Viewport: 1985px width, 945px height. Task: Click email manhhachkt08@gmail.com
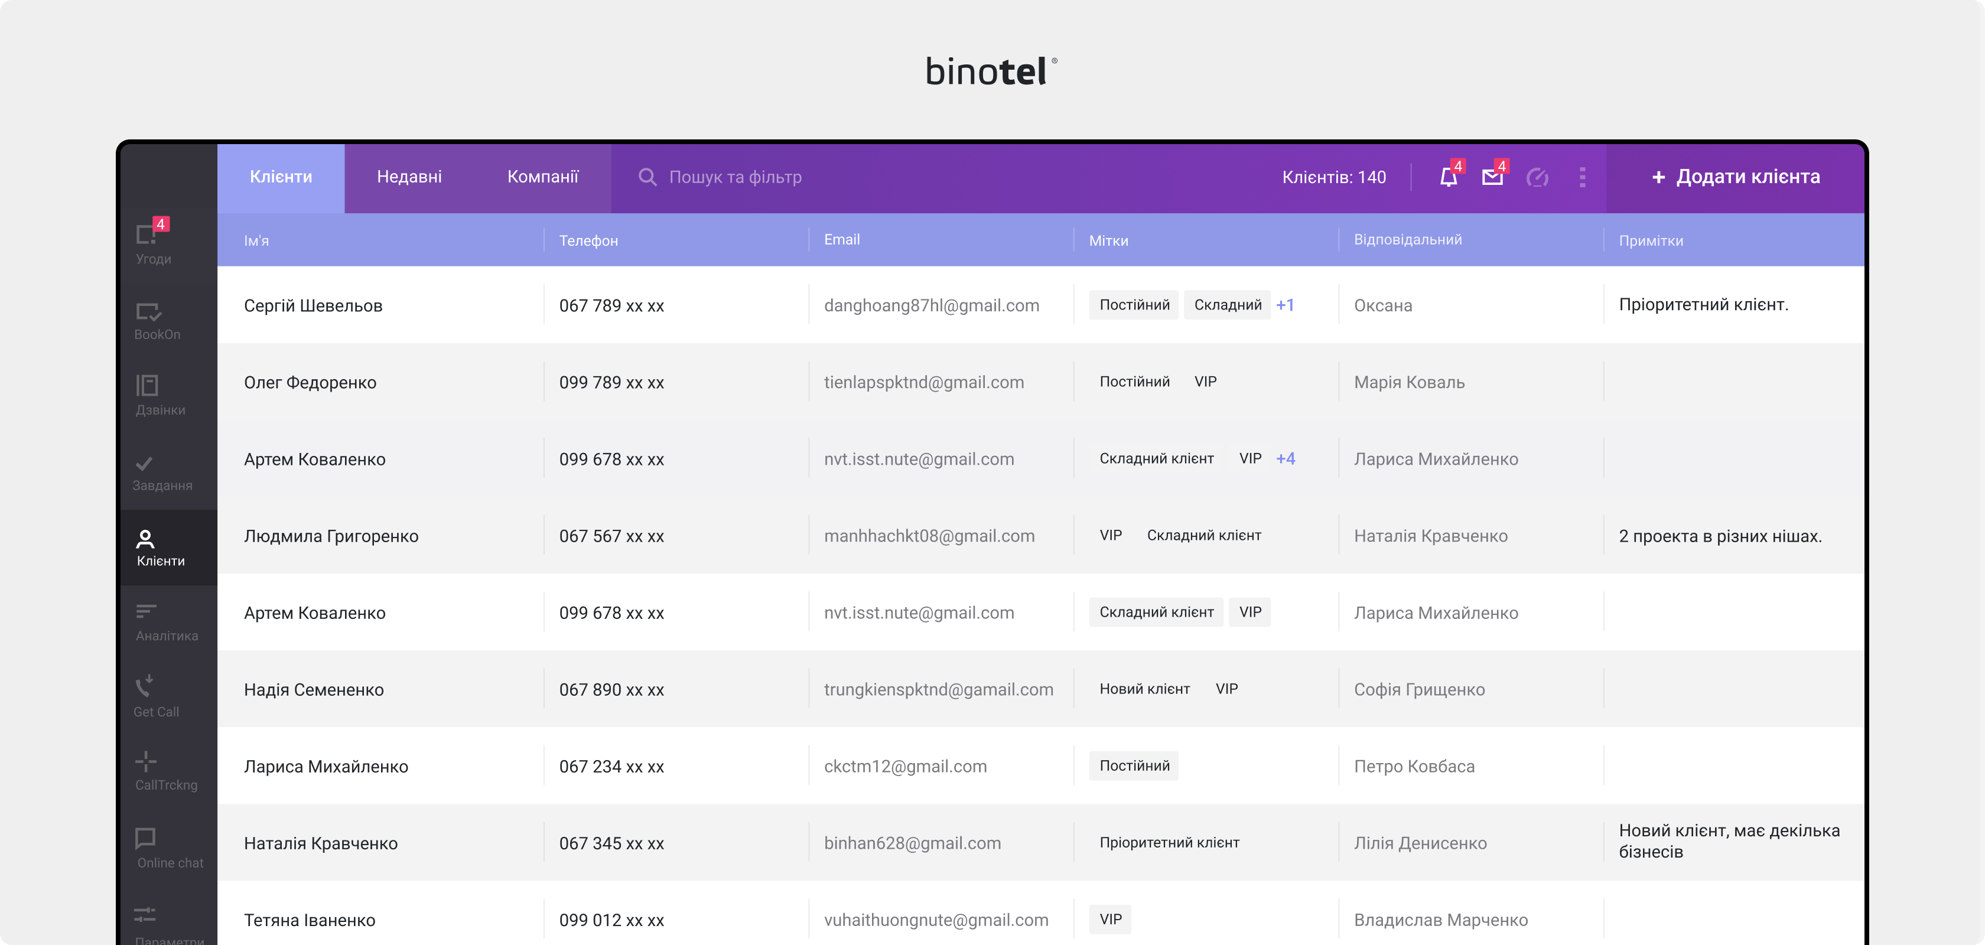tap(929, 536)
